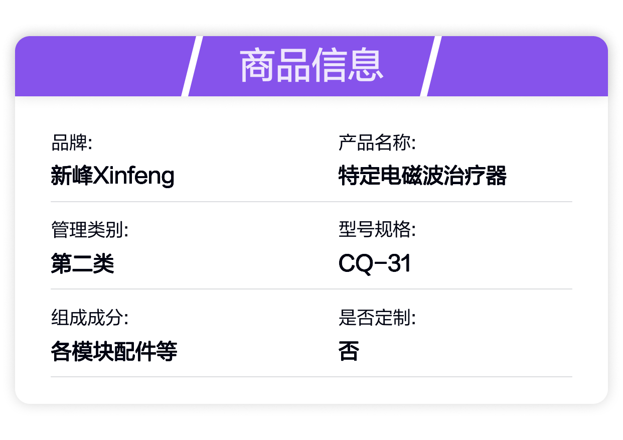Click the model number CQ-31
Image resolution: width=623 pixels, height=440 pixels.
pos(375,263)
